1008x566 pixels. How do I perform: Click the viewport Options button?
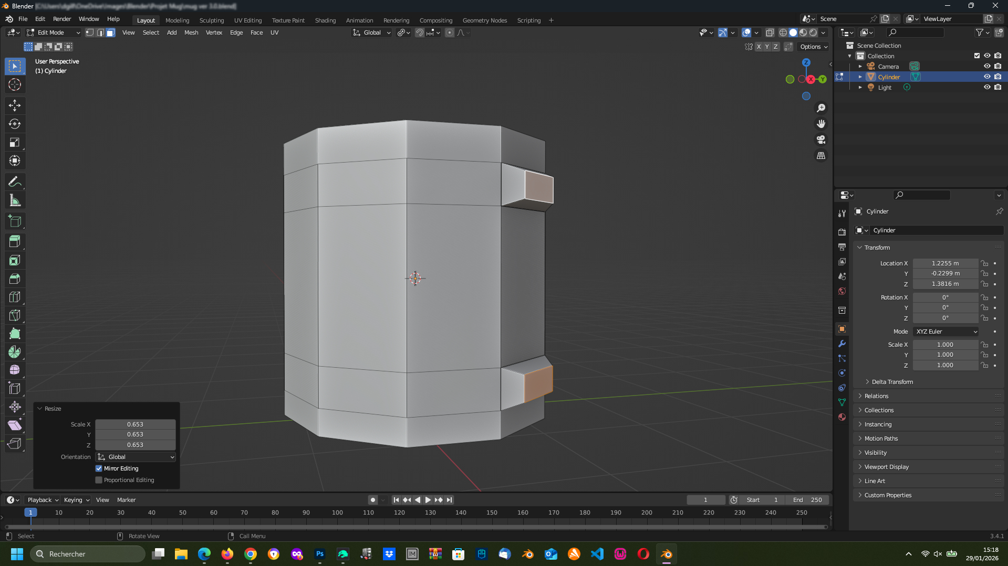tap(813, 47)
